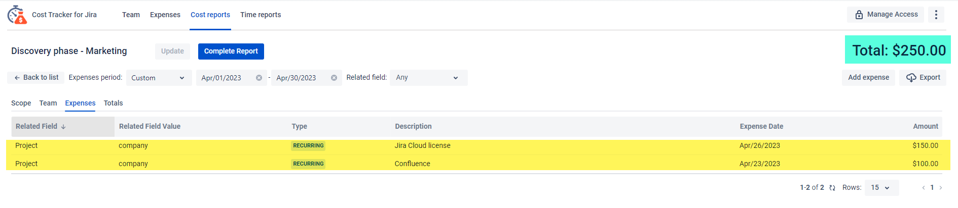
Task: Select the Expenses tab in report
Action: tap(80, 103)
